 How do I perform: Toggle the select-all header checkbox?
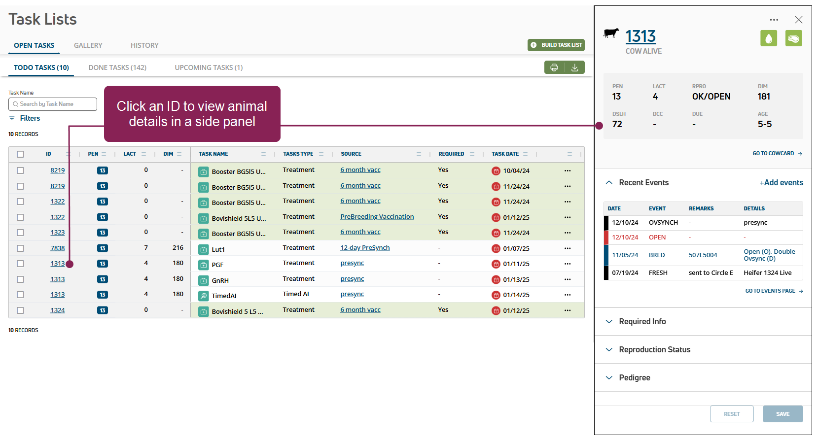(20, 154)
